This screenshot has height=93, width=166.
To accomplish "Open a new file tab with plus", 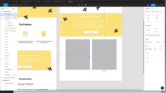I will [x=87, y=2].
